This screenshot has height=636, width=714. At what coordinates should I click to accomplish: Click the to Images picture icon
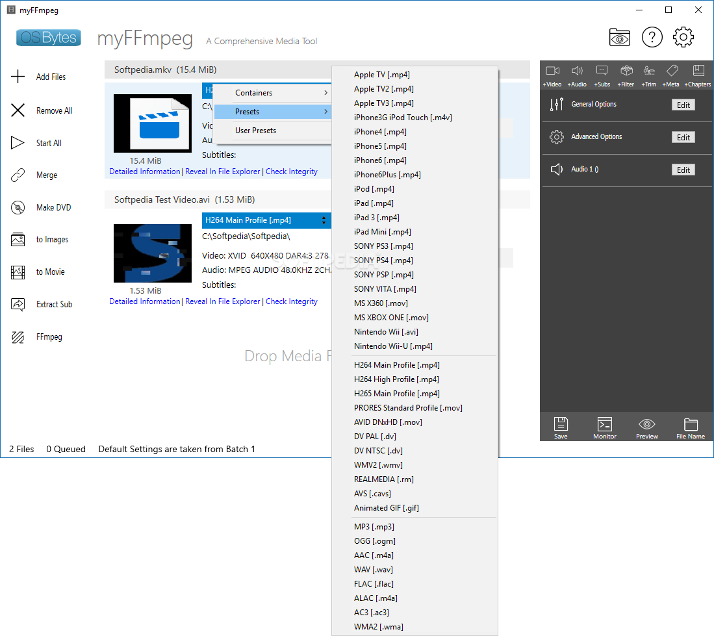tap(18, 240)
